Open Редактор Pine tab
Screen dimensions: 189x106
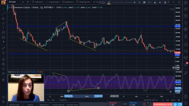pos(44,105)
